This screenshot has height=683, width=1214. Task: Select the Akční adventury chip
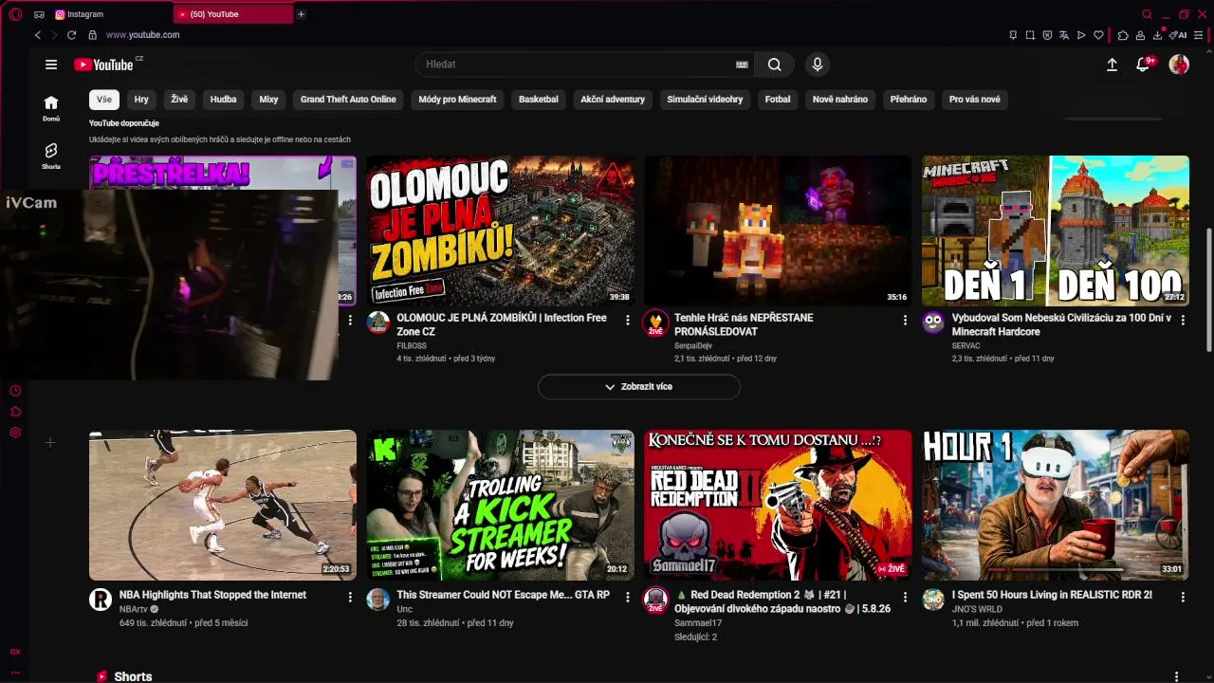click(x=613, y=100)
